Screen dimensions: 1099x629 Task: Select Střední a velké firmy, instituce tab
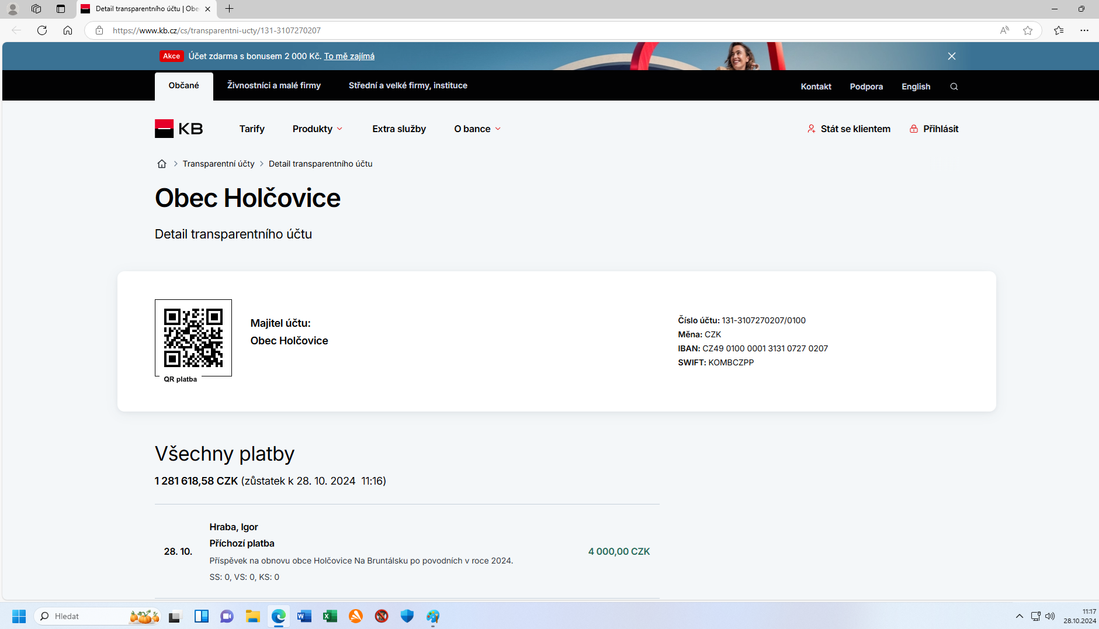[x=408, y=85]
